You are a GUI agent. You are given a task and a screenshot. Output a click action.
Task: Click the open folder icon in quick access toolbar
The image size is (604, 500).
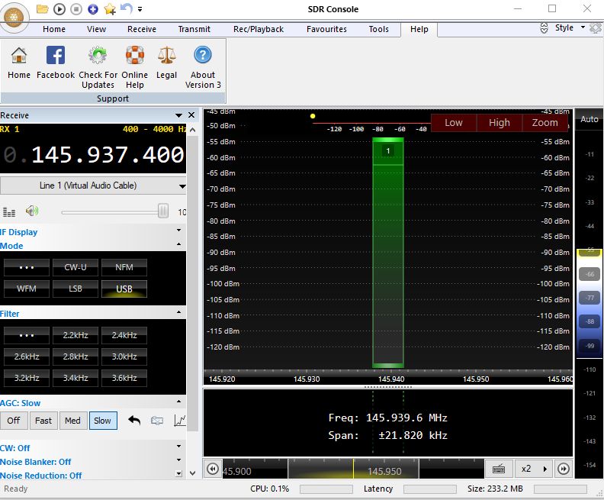tap(42, 9)
